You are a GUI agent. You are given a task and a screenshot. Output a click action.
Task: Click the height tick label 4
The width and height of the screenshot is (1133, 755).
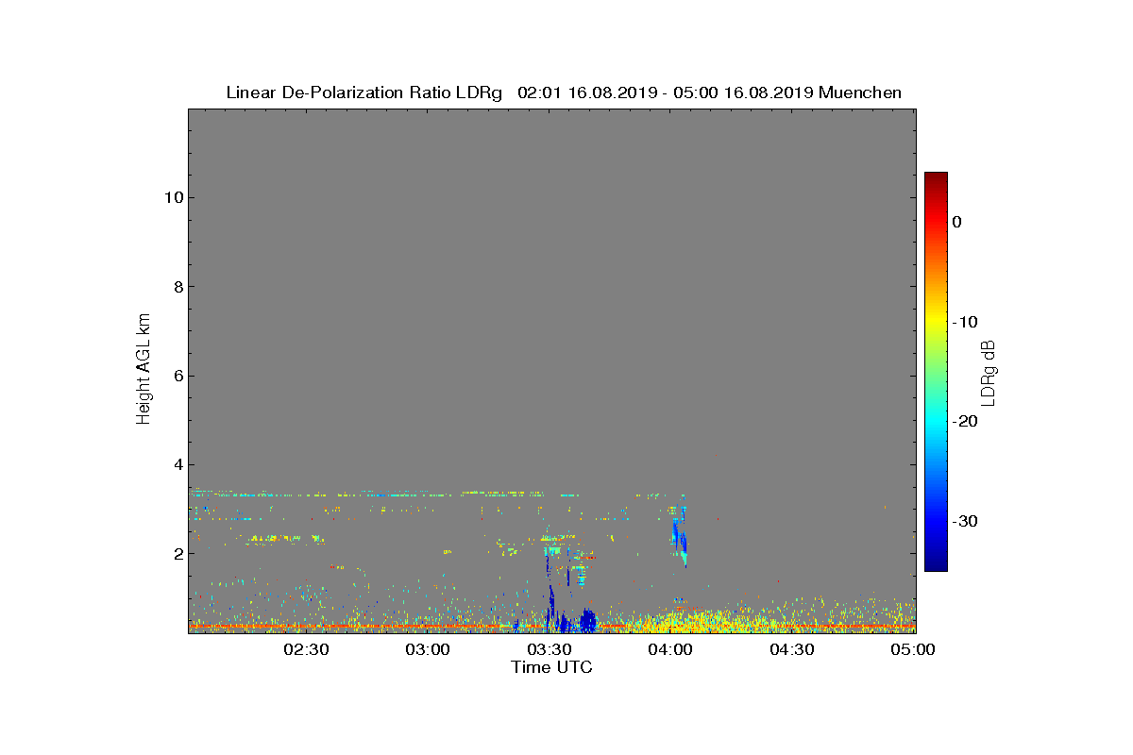tap(177, 464)
